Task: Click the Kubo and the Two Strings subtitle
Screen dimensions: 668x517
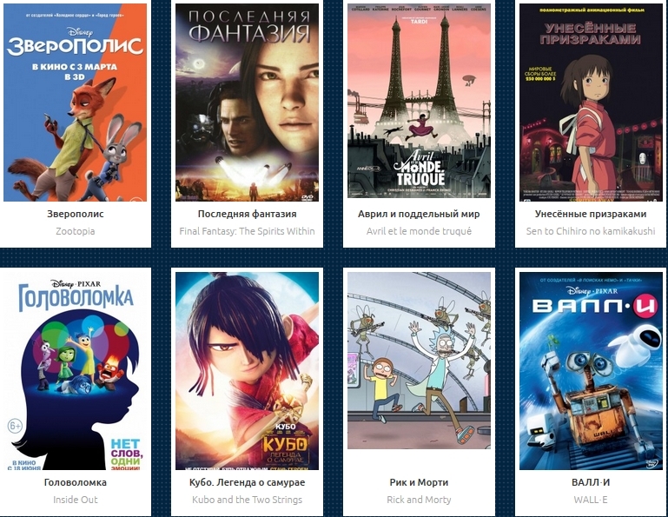Action: tap(247, 500)
